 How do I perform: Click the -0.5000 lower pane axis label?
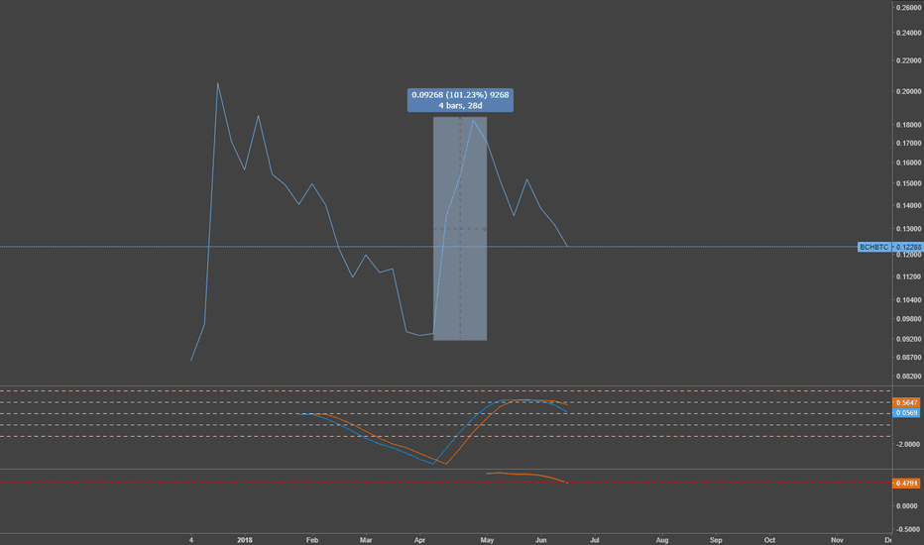(908, 529)
